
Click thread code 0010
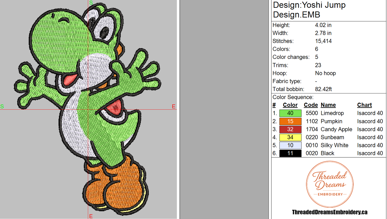tap(312, 145)
